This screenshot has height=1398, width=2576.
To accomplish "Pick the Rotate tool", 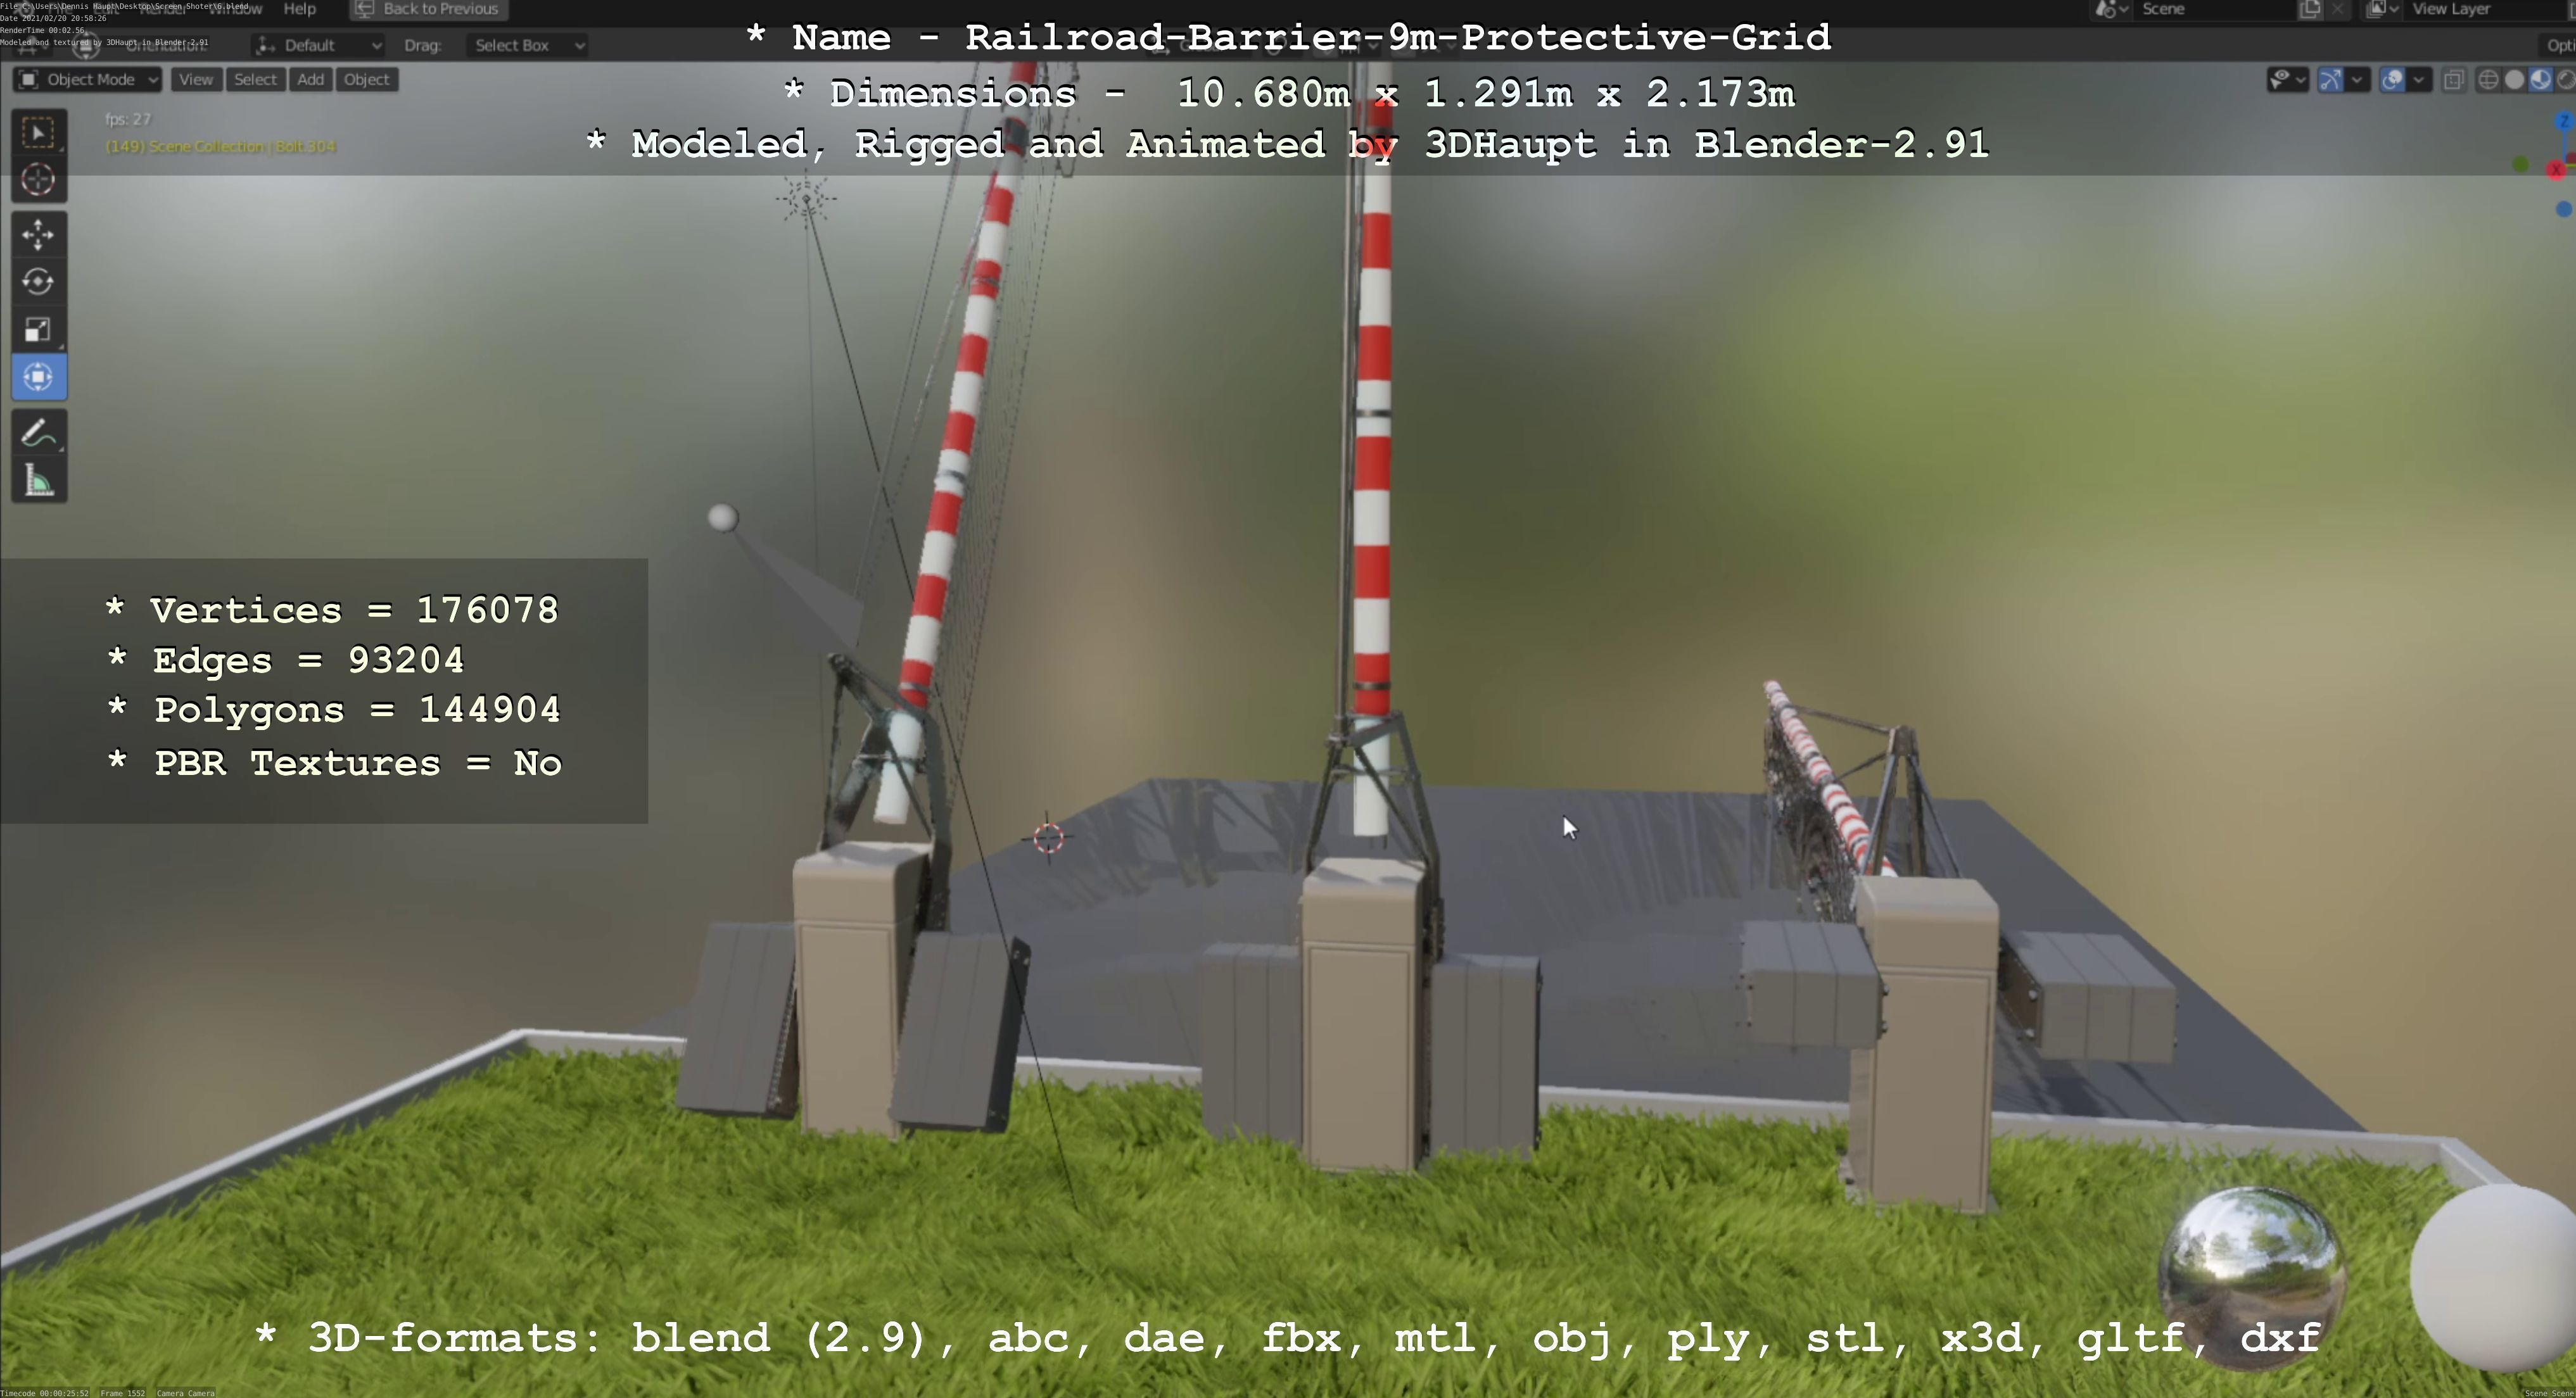I will [x=38, y=282].
